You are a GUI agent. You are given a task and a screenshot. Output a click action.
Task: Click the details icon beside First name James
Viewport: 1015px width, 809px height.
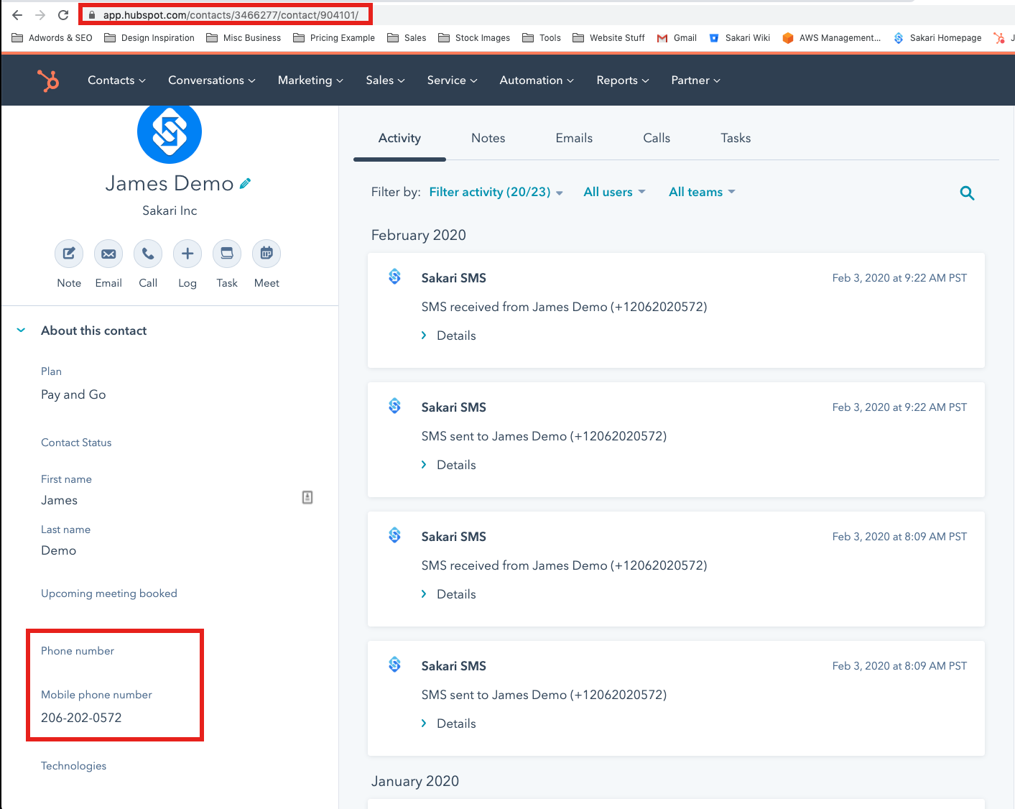pos(307,497)
